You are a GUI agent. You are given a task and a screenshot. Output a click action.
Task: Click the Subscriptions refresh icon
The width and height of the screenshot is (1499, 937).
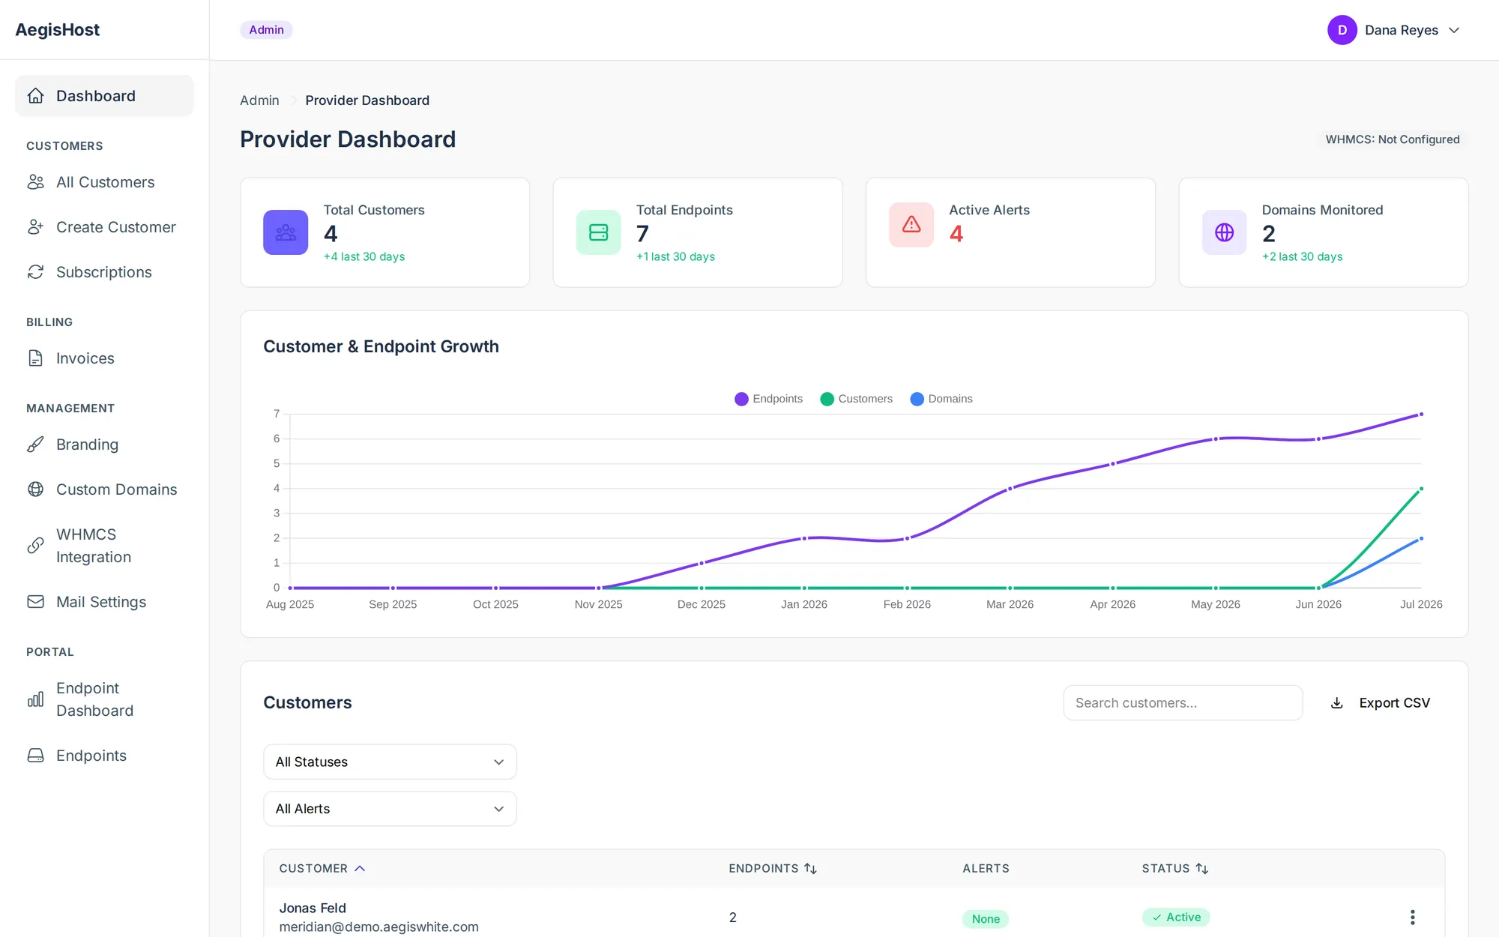(35, 272)
